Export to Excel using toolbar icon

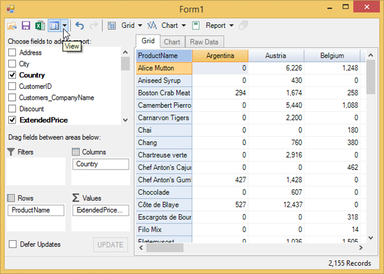[x=40, y=26]
